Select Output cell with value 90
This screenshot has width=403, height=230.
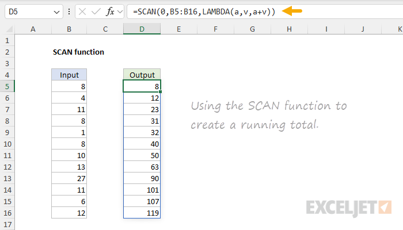(x=142, y=178)
